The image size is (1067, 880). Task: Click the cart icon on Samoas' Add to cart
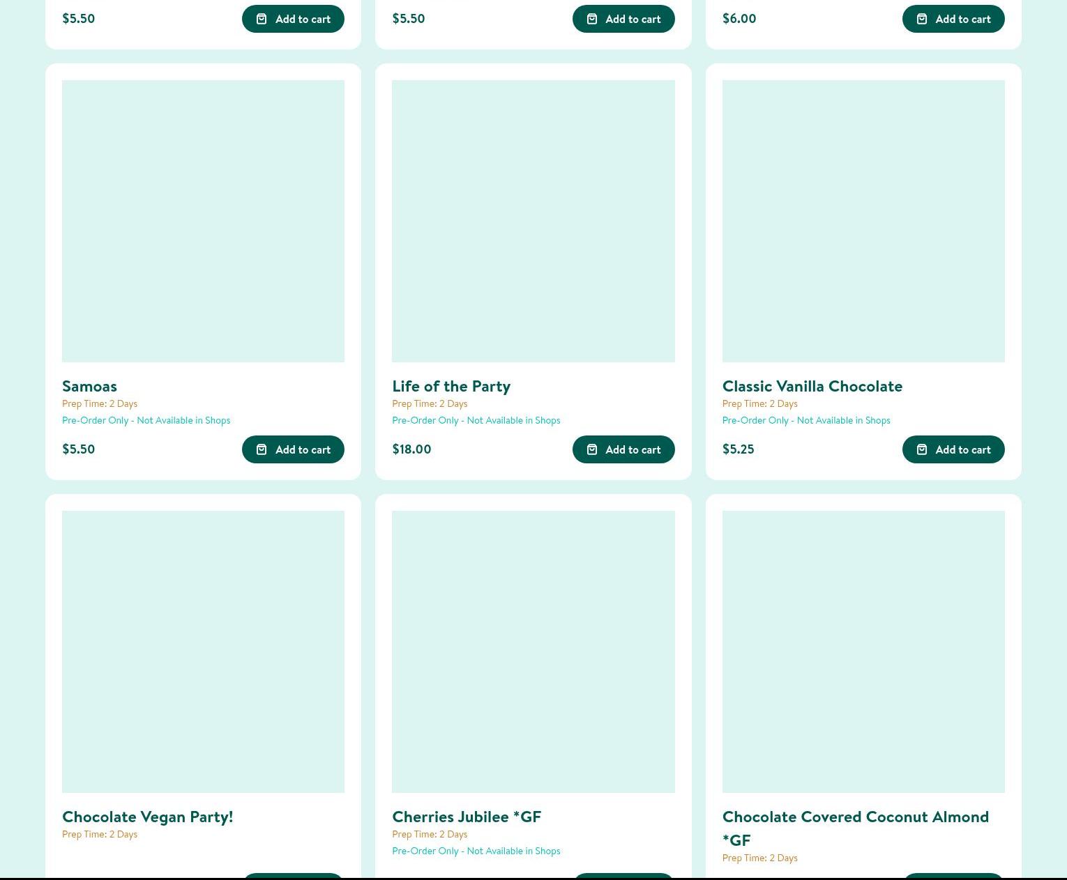pyautogui.click(x=262, y=449)
